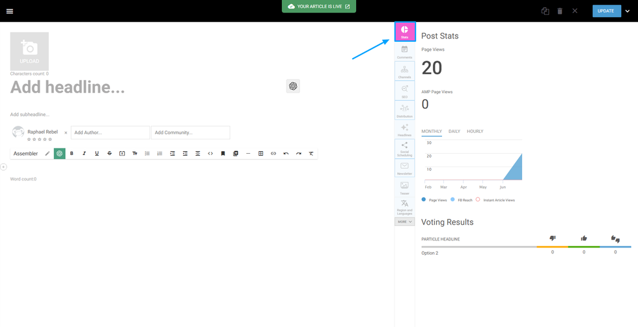Toggle bold formatting in editor toolbar

pyautogui.click(x=72, y=154)
